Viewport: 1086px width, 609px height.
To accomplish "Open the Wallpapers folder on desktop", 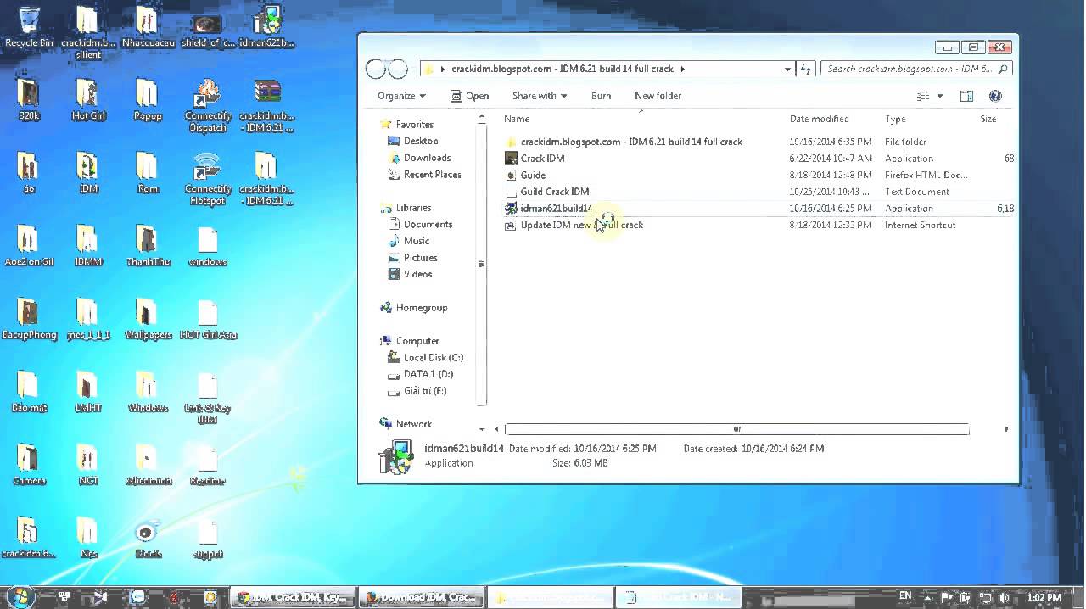I will 148,319.
